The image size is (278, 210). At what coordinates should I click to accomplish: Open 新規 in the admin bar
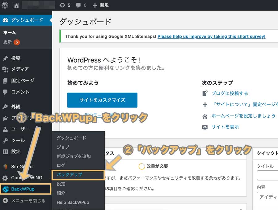104,5
